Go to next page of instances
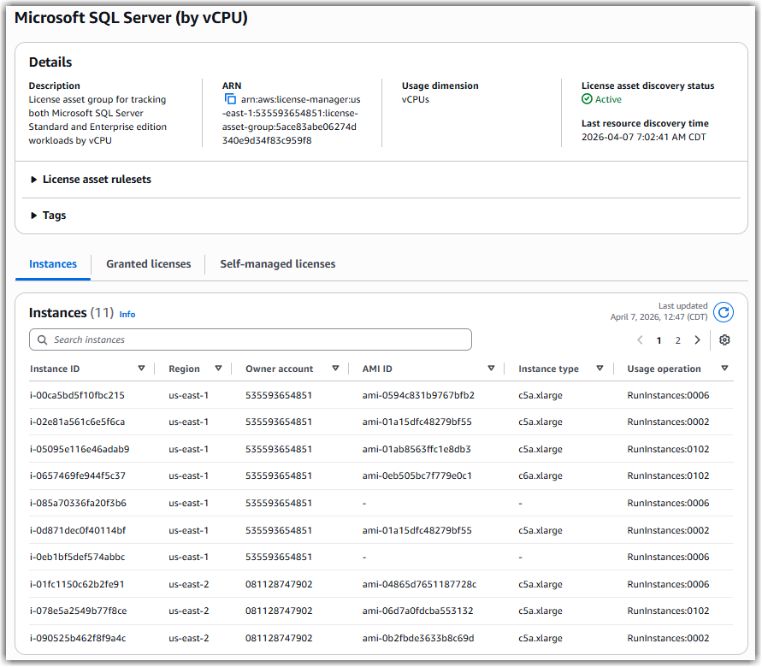Viewport: 762px width, 667px height. click(x=697, y=340)
